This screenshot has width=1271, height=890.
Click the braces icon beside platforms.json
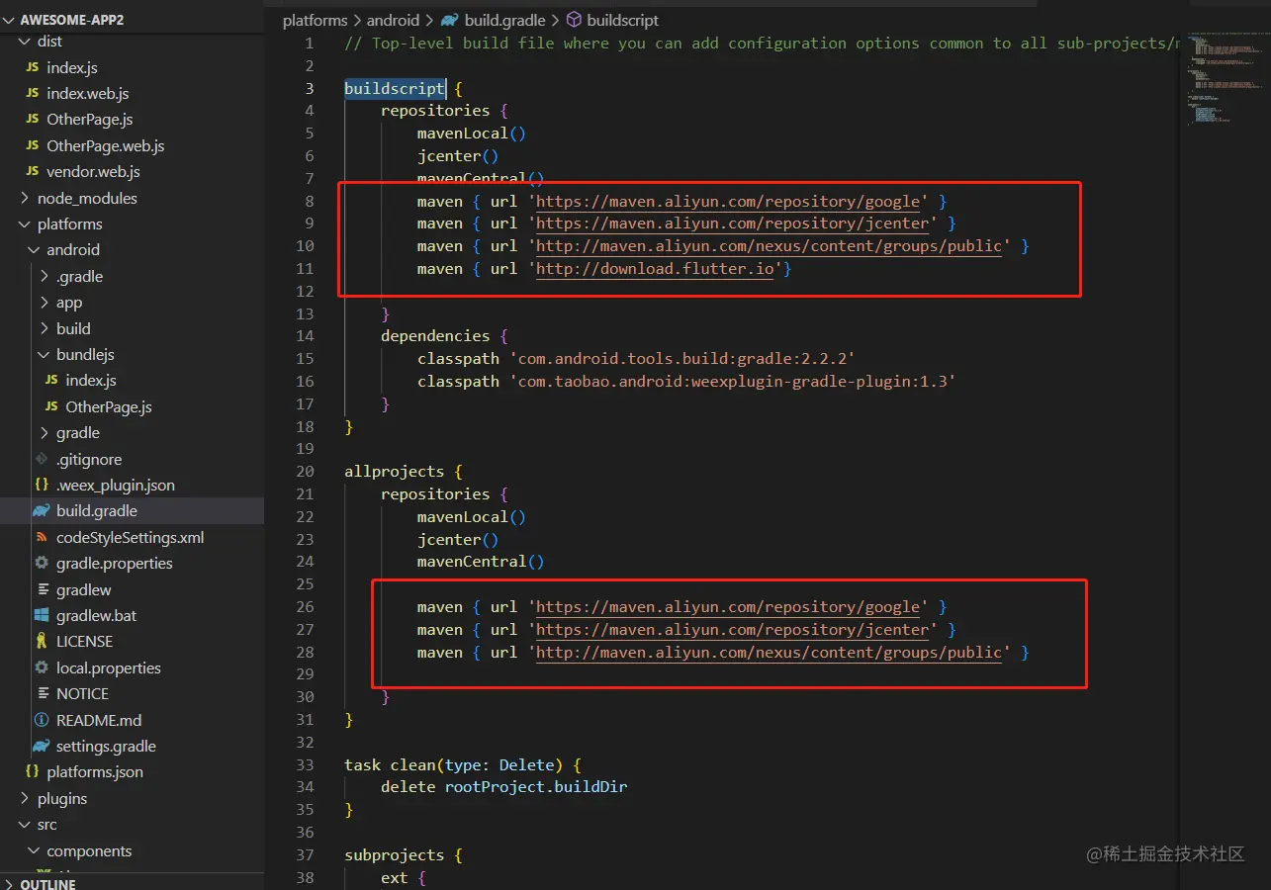click(x=32, y=772)
